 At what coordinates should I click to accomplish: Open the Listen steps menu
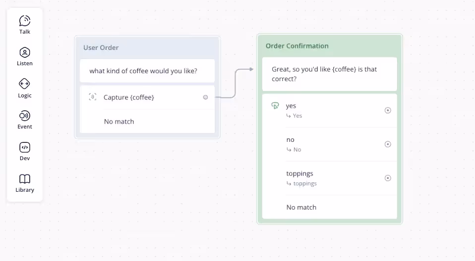24,57
